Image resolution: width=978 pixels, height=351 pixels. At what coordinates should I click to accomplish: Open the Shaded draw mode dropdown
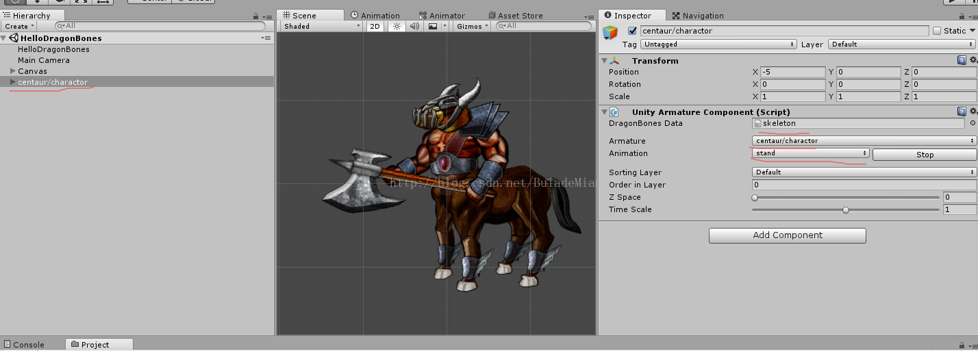(x=322, y=26)
